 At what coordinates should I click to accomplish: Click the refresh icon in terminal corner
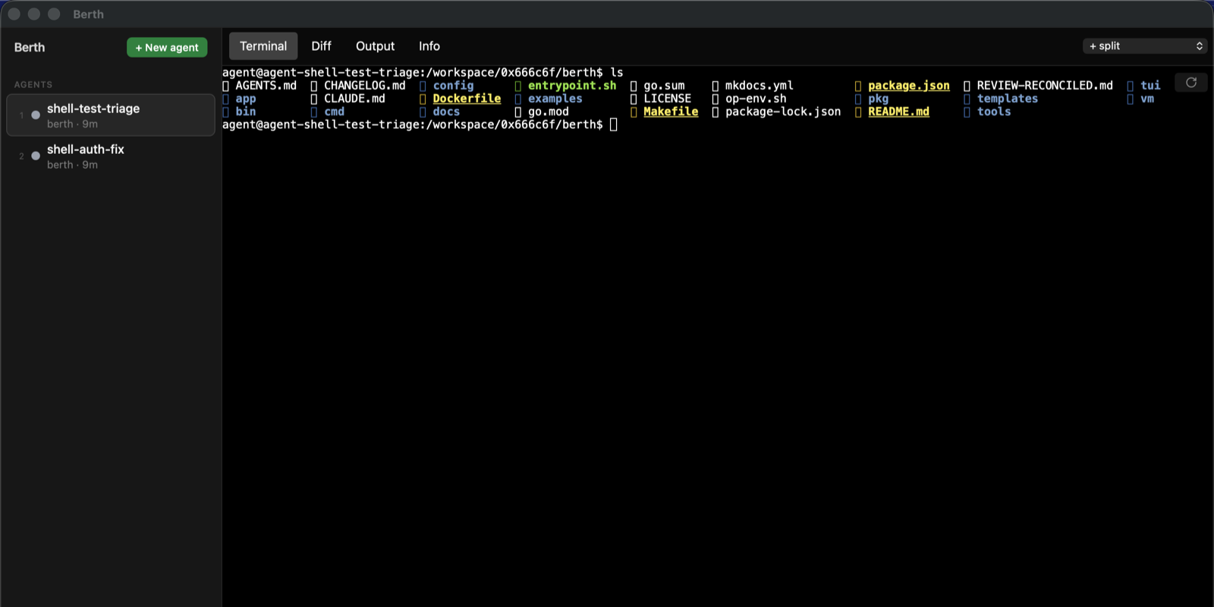(x=1191, y=83)
